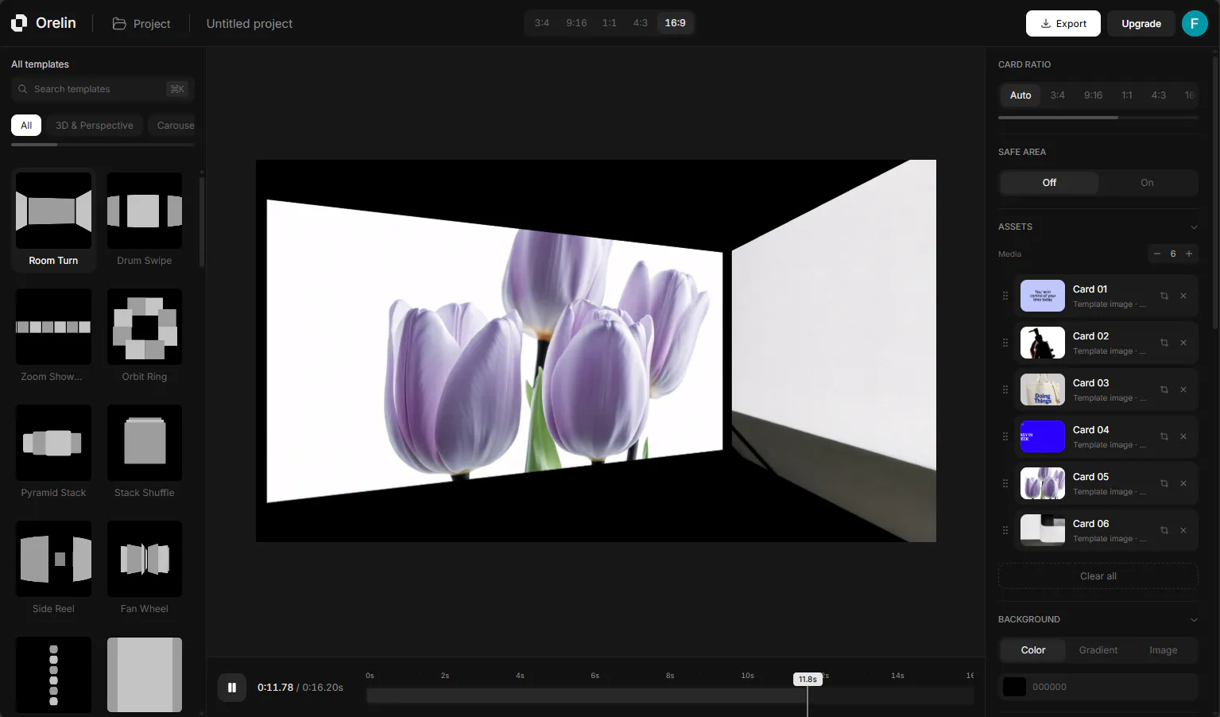Turn safe area On
1220x717 pixels.
tap(1147, 183)
